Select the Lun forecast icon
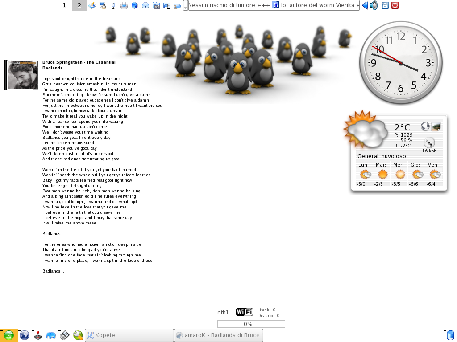 click(366, 175)
